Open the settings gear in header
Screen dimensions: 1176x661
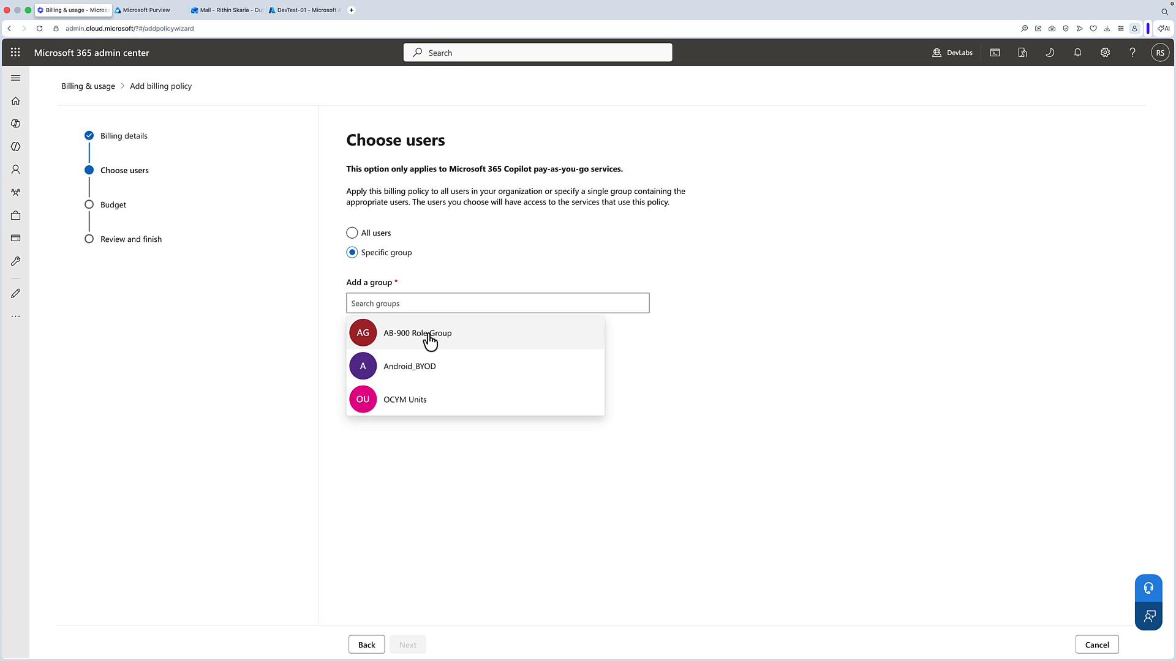[x=1105, y=53]
